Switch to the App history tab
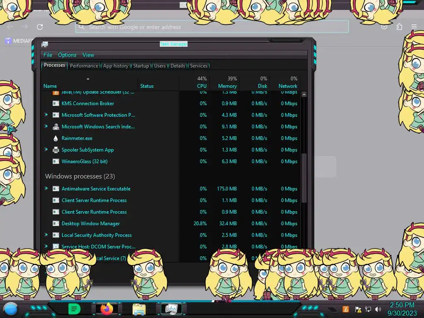The height and width of the screenshot is (318, 424). [x=116, y=66]
